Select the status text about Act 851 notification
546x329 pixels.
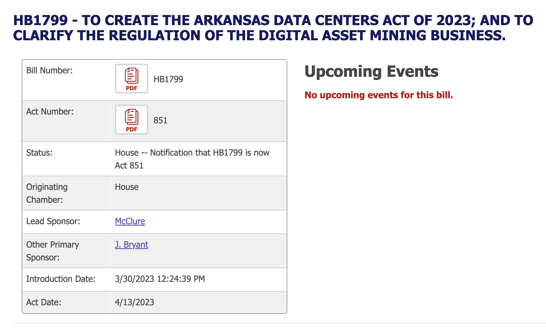[x=192, y=159]
